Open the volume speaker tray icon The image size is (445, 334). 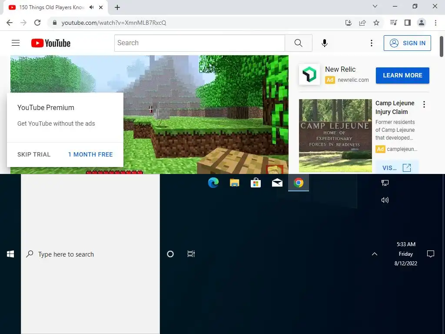point(385,200)
